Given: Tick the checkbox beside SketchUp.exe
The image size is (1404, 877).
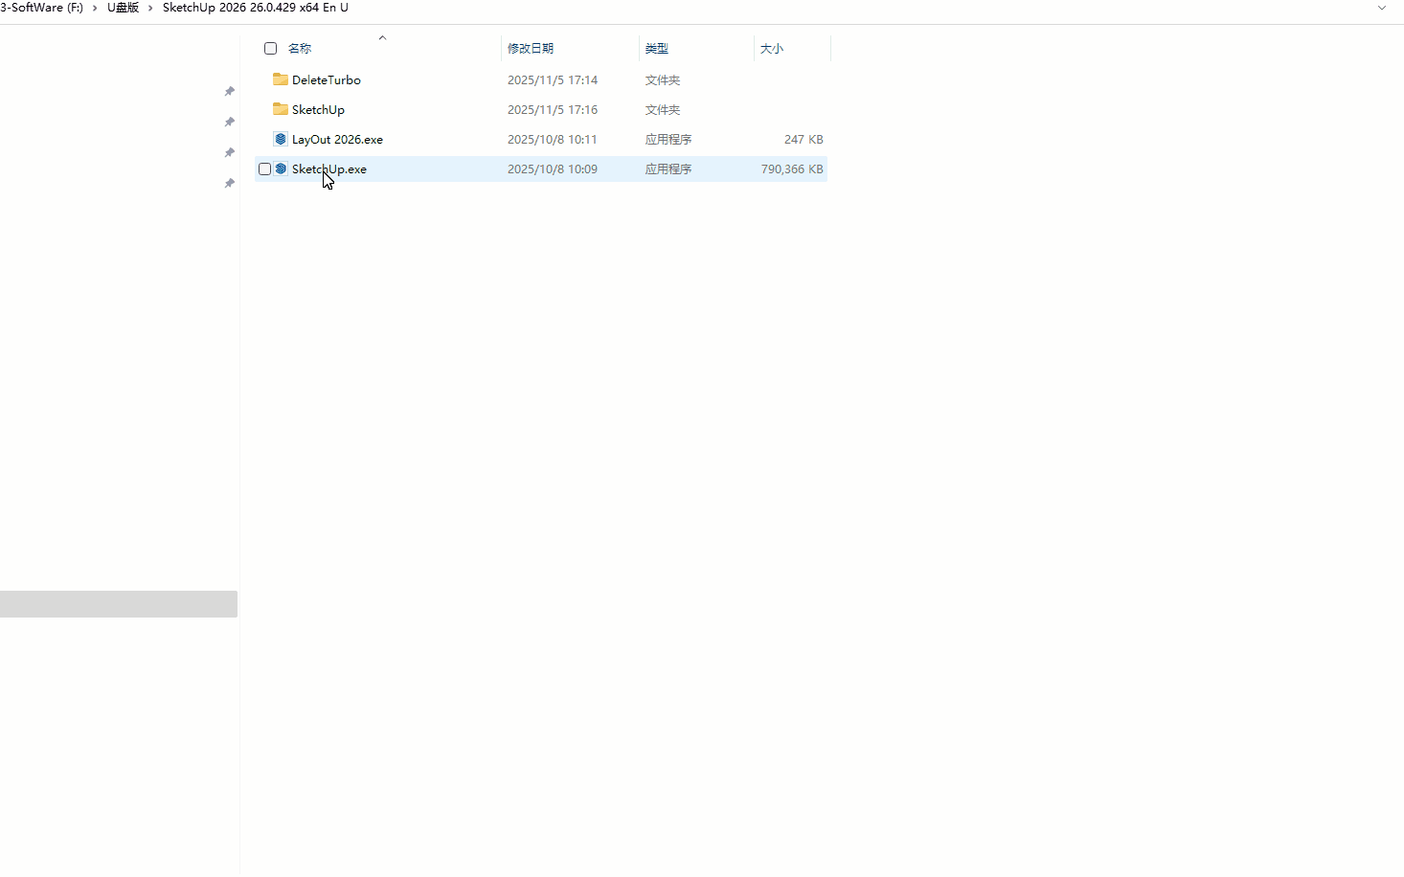Looking at the screenshot, I should coord(264,169).
